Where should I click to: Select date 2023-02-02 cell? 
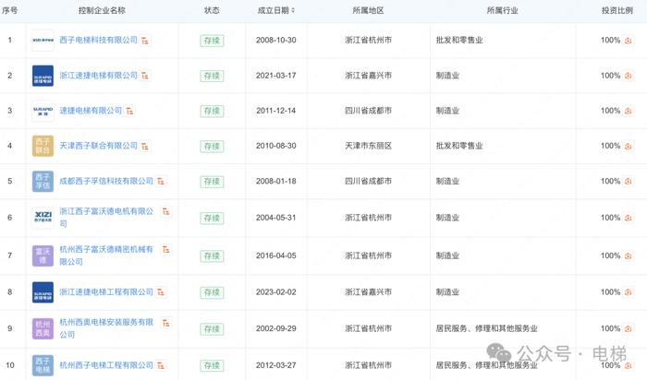point(276,291)
